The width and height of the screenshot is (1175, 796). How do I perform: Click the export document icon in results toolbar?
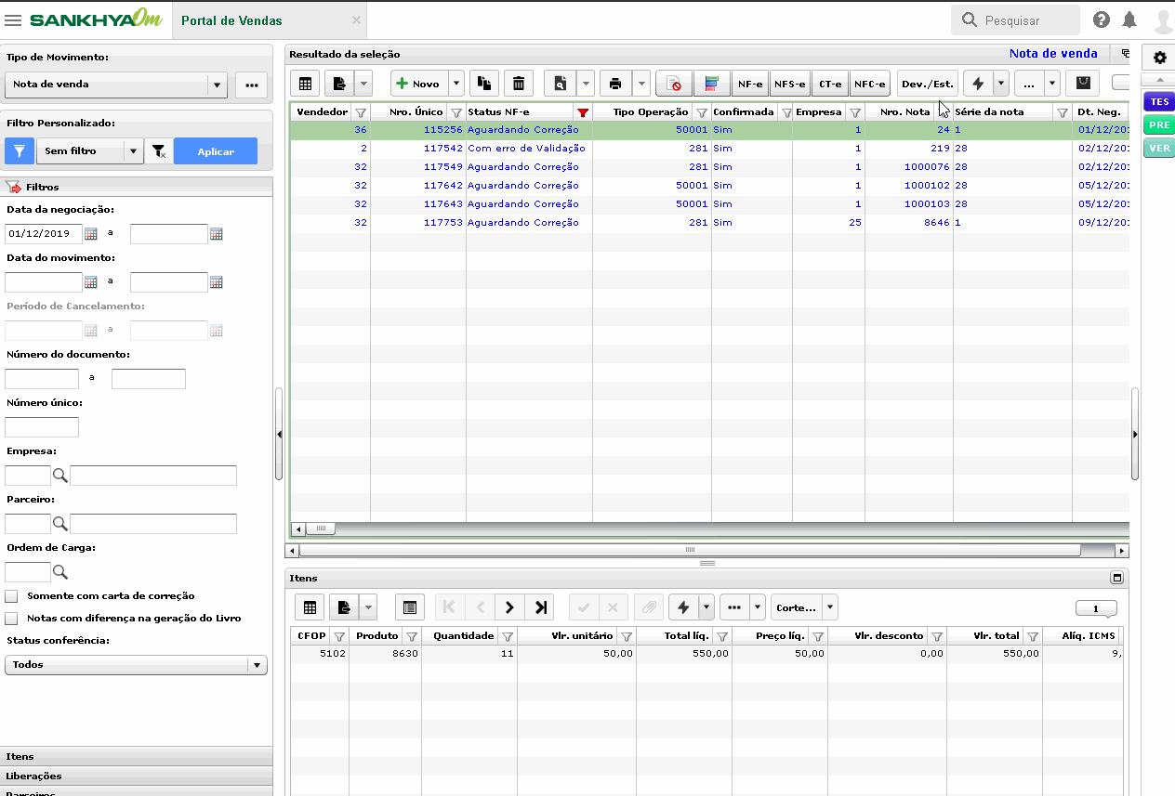[339, 84]
